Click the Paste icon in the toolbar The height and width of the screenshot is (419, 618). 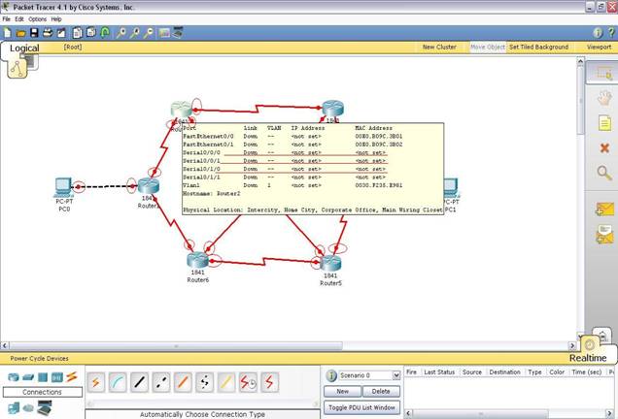click(x=91, y=33)
